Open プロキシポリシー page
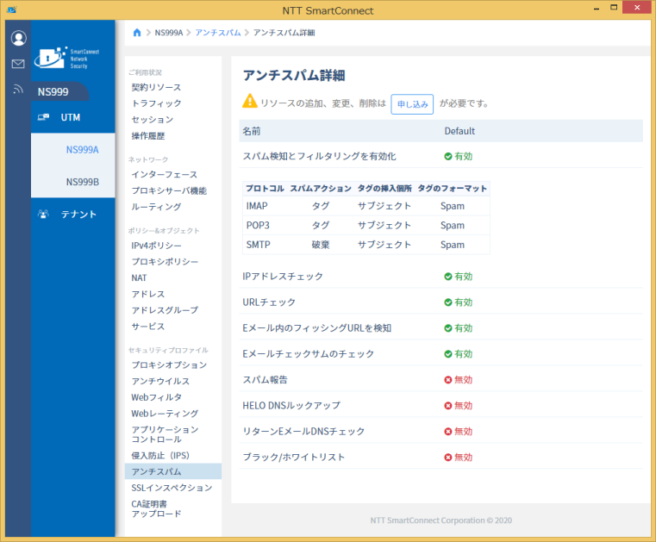This screenshot has width=656, height=542. [165, 261]
